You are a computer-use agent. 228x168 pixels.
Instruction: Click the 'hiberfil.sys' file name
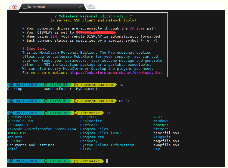(166, 133)
